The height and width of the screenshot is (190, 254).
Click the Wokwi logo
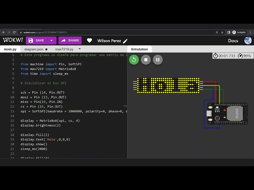tap(13, 40)
